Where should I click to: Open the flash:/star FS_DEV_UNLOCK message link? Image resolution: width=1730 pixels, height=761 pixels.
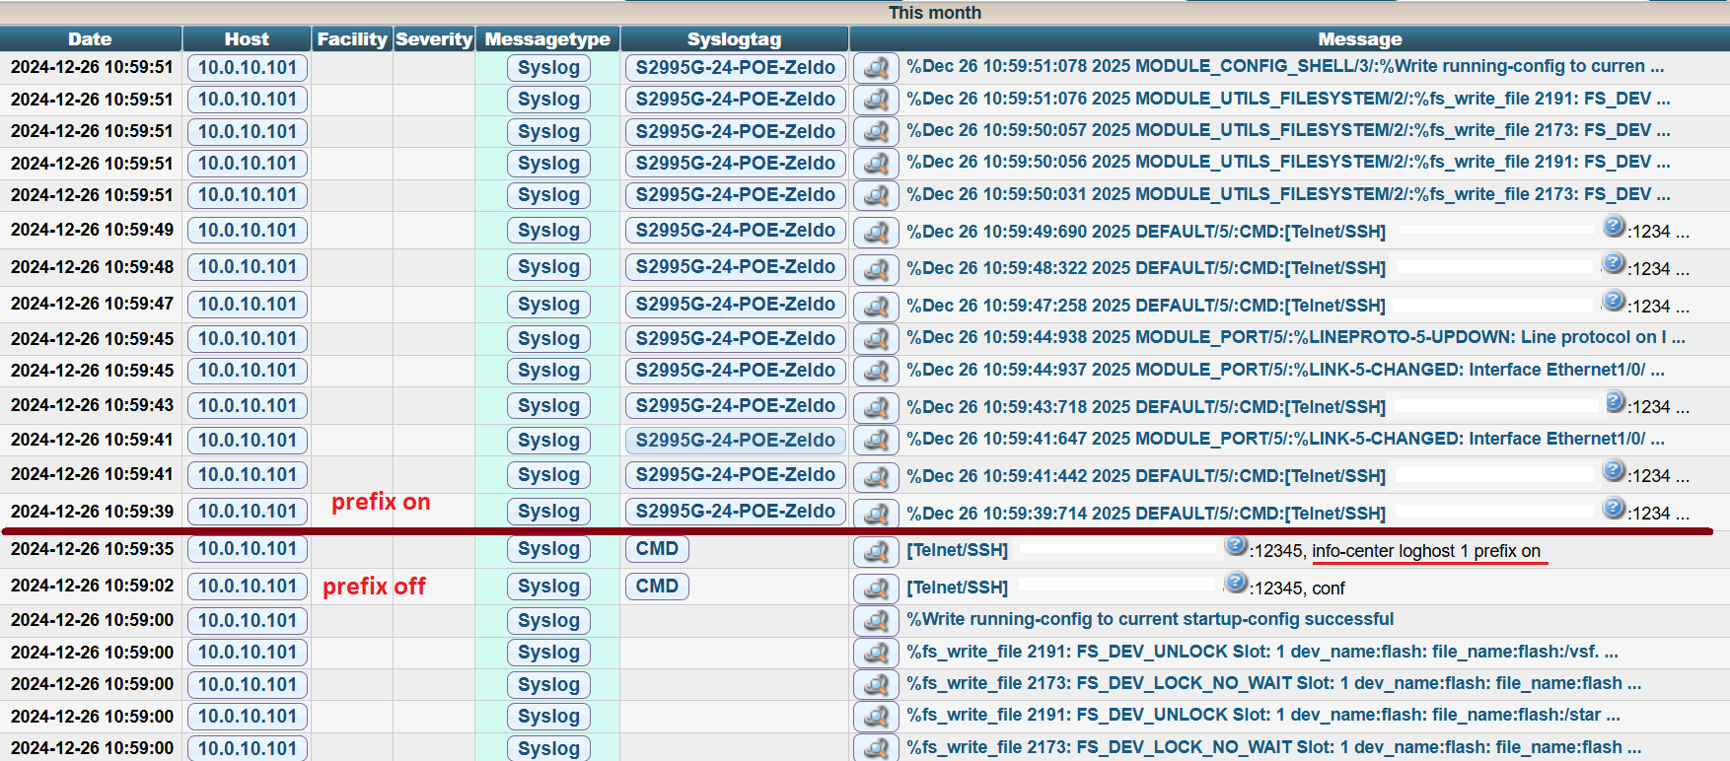click(x=1263, y=716)
